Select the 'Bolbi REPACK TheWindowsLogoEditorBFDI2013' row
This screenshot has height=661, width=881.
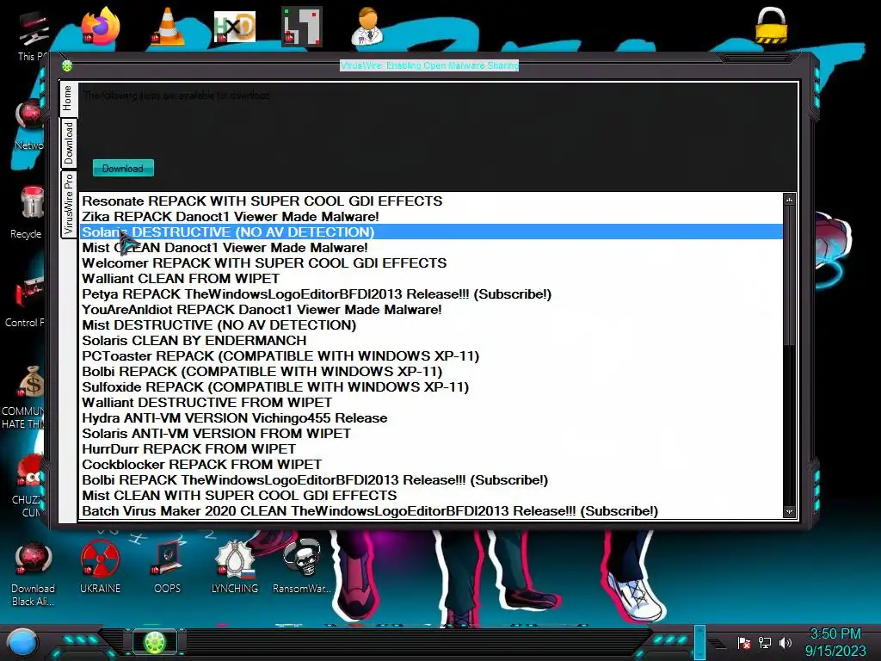(431, 480)
